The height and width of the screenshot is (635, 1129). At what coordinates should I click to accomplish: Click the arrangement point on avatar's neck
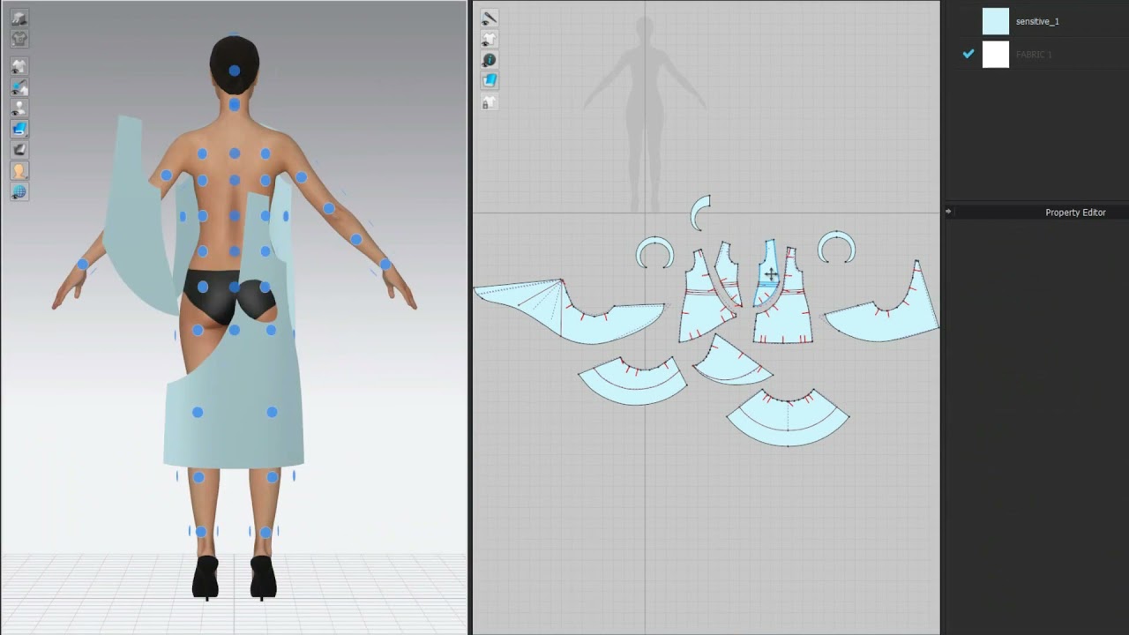[x=234, y=104]
